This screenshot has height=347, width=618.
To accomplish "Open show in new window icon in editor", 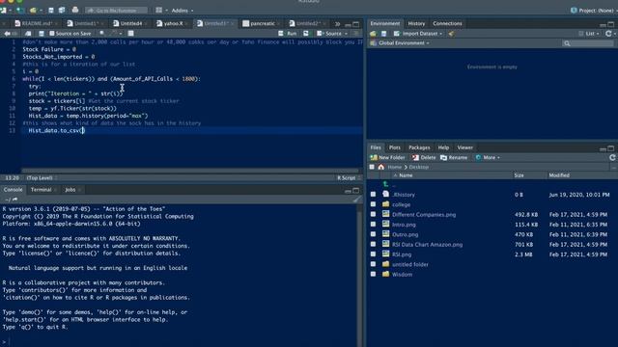I will [28, 34].
